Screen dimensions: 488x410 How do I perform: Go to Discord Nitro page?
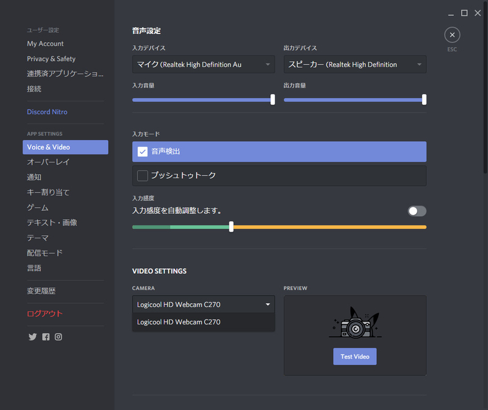(x=47, y=112)
